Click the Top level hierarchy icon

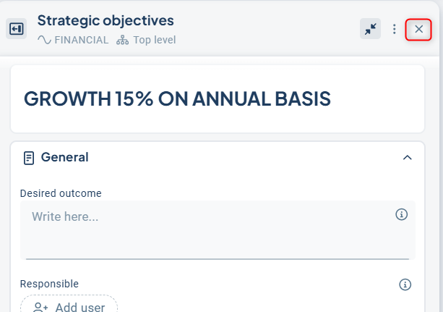[x=122, y=40]
